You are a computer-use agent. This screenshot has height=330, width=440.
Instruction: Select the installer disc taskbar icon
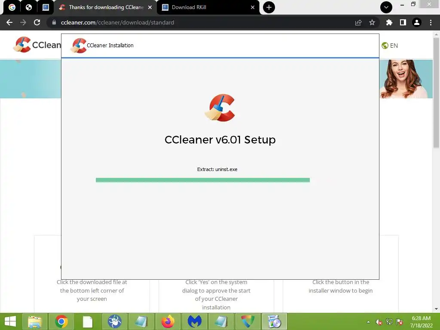click(x=275, y=321)
